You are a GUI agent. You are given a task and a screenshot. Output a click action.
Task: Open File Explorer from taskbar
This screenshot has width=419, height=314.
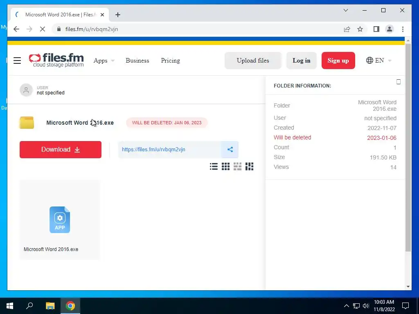(50, 306)
